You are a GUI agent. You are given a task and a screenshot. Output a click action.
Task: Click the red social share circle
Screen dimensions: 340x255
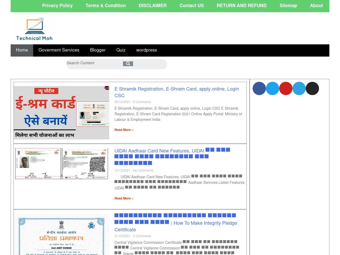(286, 88)
